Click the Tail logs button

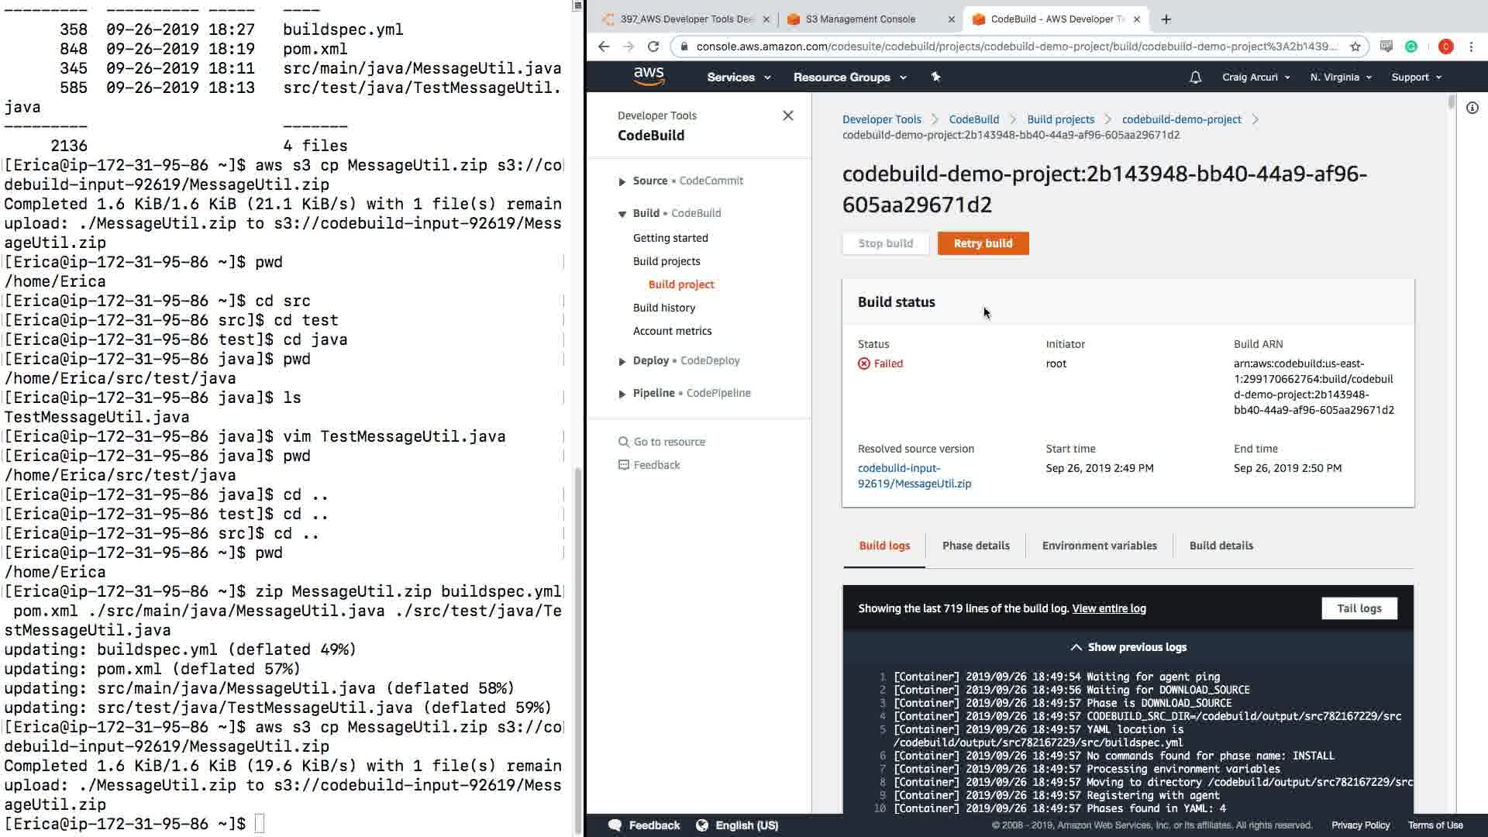[1359, 608]
